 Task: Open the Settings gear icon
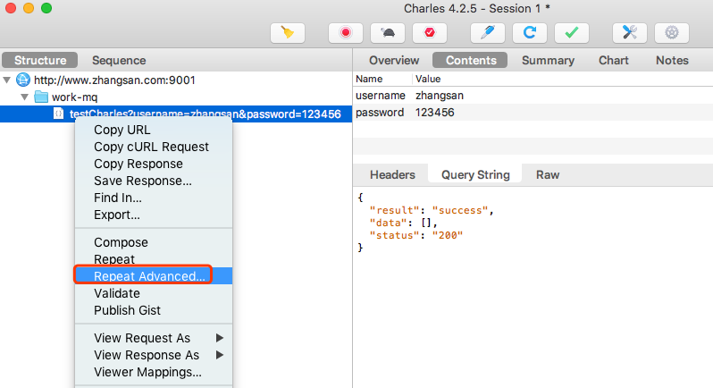pos(672,33)
